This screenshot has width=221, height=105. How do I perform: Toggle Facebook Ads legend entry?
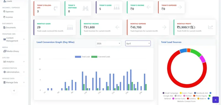pyautogui.click(x=201, y=93)
